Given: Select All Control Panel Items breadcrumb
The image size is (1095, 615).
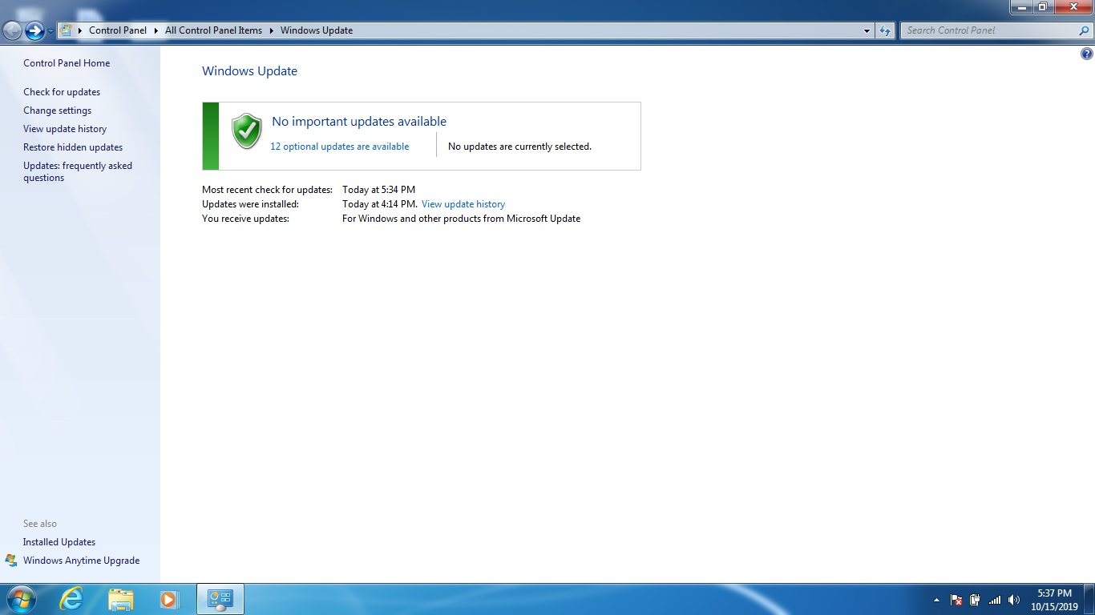Looking at the screenshot, I should (x=213, y=30).
